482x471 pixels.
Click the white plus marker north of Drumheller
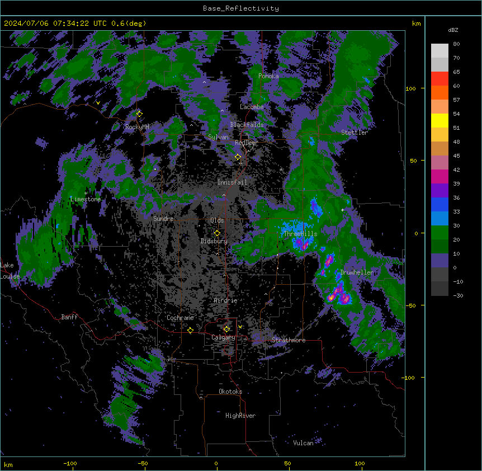(x=342, y=210)
